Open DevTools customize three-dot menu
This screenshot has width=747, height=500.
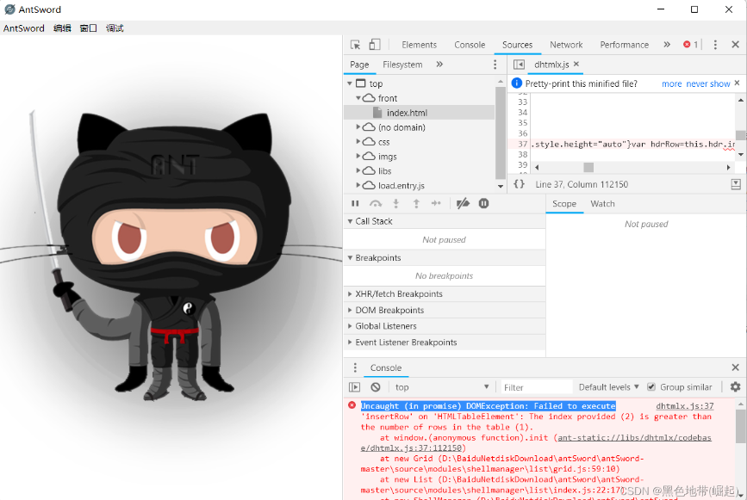(715, 45)
